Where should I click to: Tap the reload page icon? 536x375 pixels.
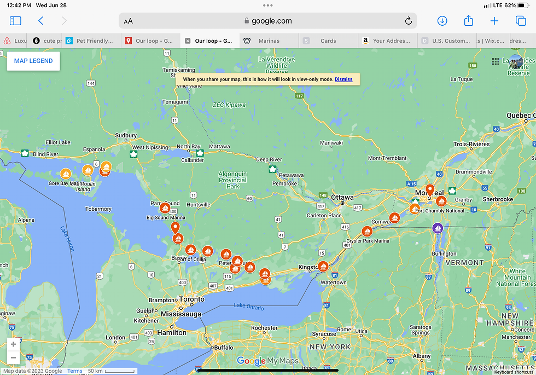point(408,21)
